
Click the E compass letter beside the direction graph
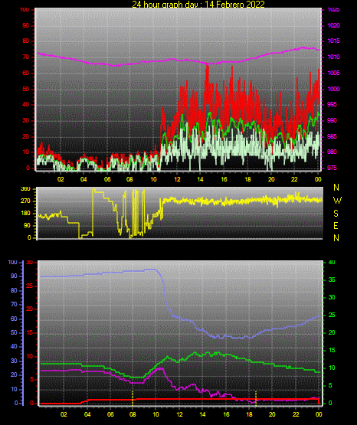(x=336, y=225)
